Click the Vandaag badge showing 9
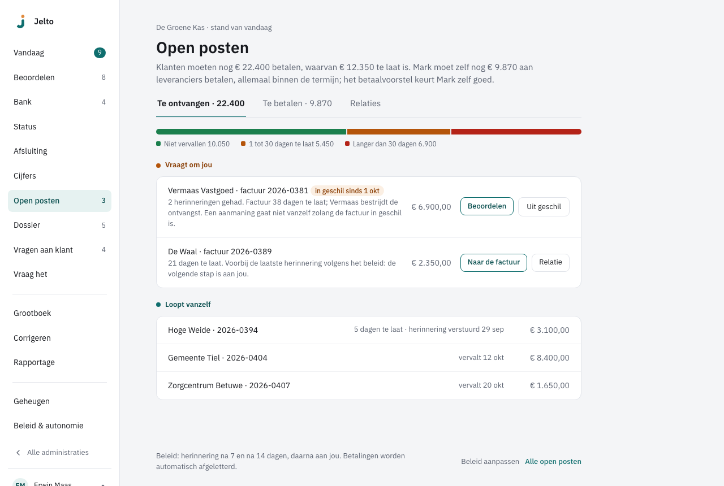The height and width of the screenshot is (486, 724). tap(100, 53)
